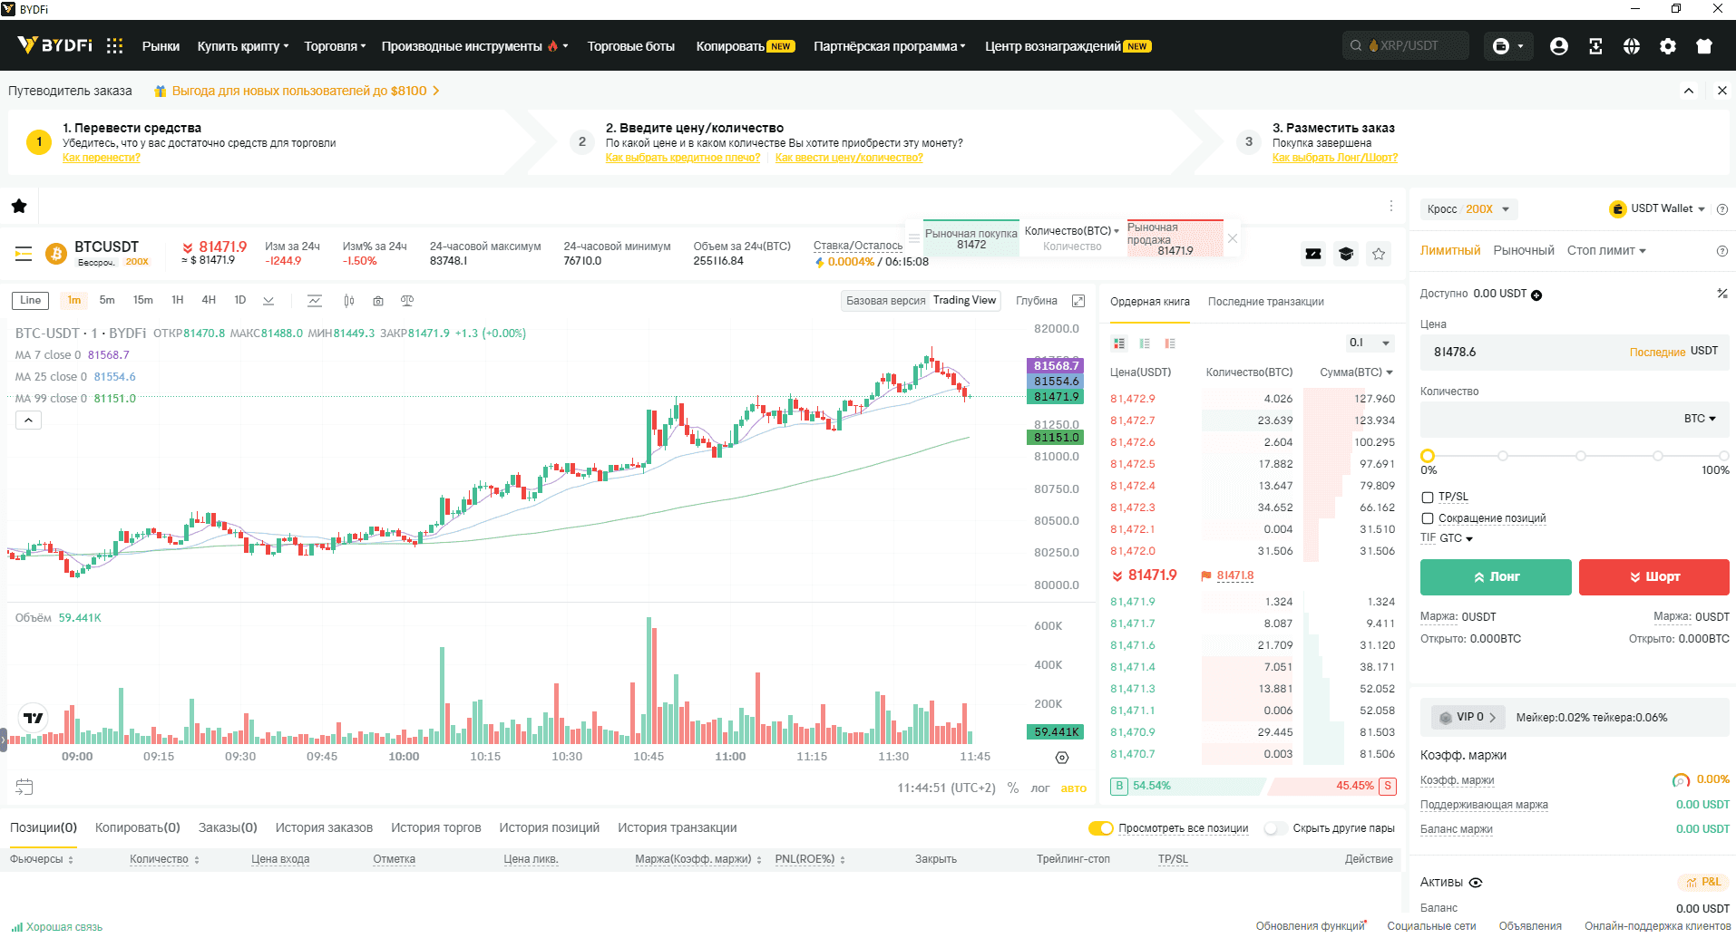Open the trading pair list hamburger icon

point(24,254)
